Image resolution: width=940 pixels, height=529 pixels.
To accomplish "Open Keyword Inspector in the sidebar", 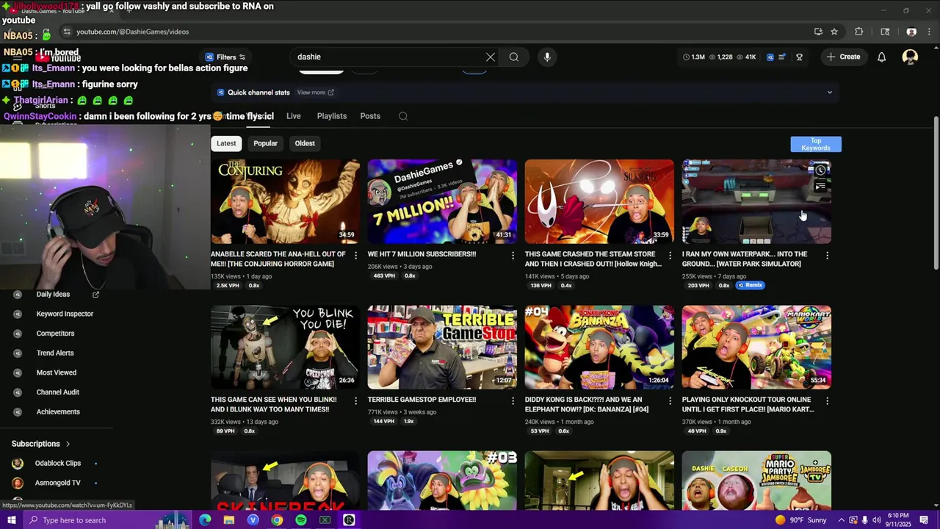I will (65, 314).
